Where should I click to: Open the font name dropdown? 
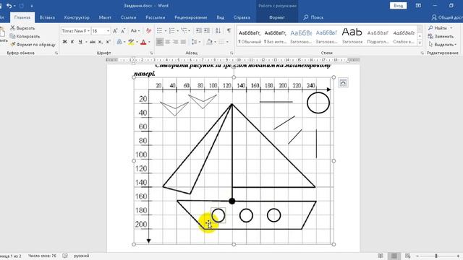click(x=88, y=30)
